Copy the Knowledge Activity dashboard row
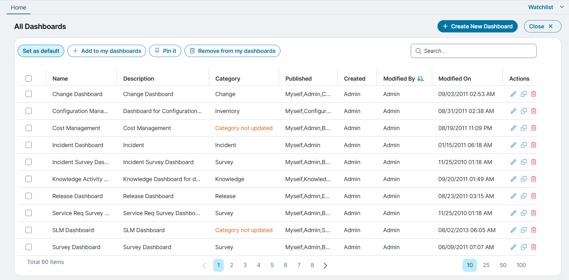The width and height of the screenshot is (569, 280). point(524,179)
